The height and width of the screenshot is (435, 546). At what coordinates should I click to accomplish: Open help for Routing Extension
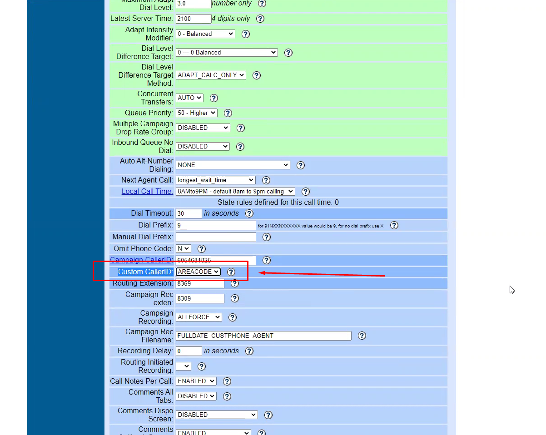tap(235, 283)
